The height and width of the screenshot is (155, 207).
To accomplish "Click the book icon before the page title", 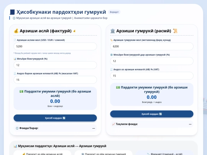I will (12, 12).
